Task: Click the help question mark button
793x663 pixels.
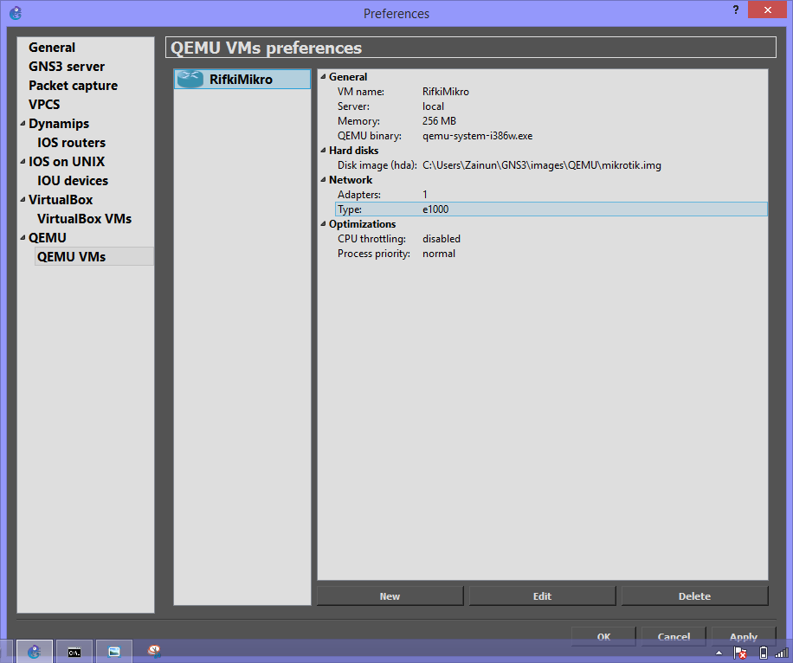Action: [x=736, y=10]
